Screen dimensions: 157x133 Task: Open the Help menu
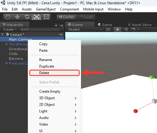tap(129, 9)
